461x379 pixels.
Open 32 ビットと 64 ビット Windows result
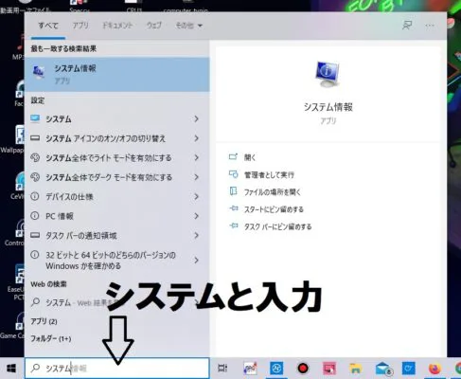coord(116,261)
